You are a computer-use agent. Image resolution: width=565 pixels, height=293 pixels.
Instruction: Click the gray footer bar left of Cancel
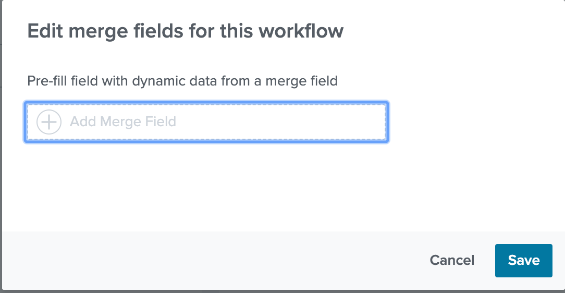point(208,260)
